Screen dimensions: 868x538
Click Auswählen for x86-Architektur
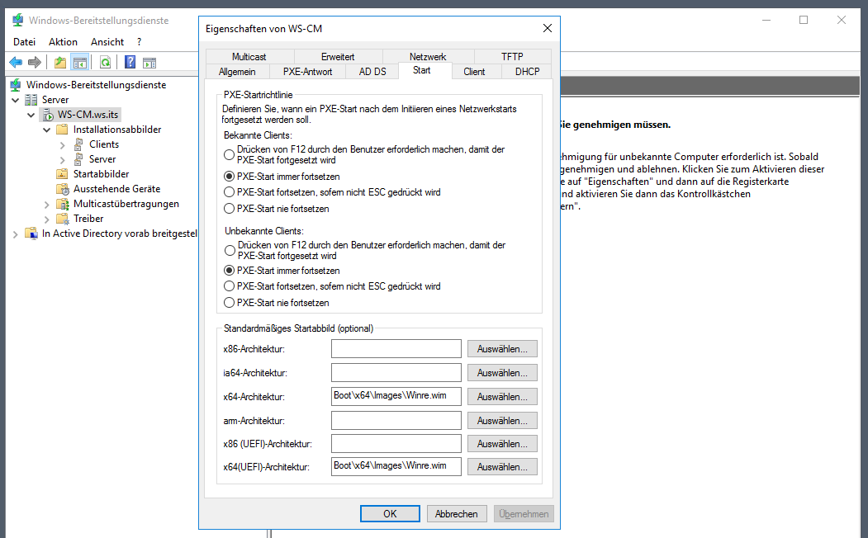(x=502, y=349)
